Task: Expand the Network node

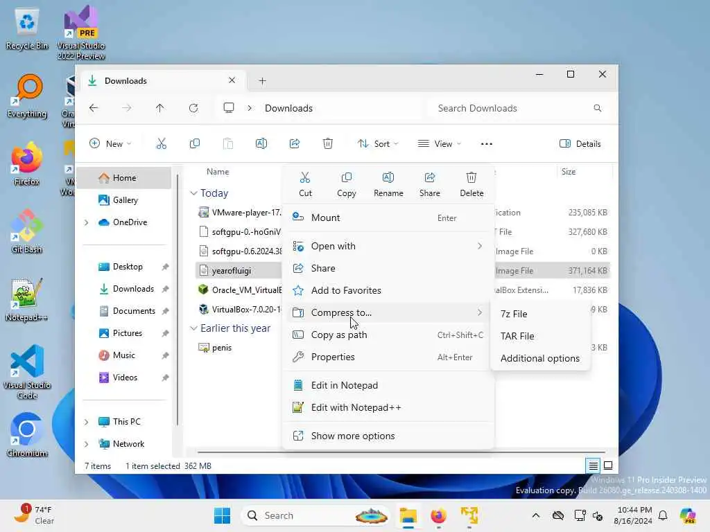Action: [87, 444]
